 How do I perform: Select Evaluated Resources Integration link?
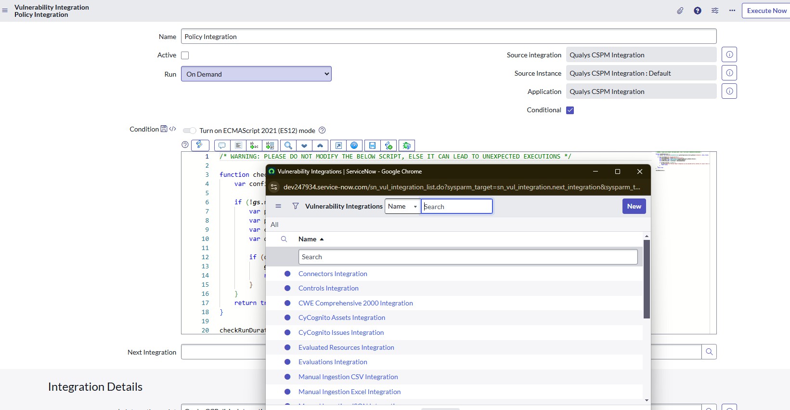click(346, 347)
